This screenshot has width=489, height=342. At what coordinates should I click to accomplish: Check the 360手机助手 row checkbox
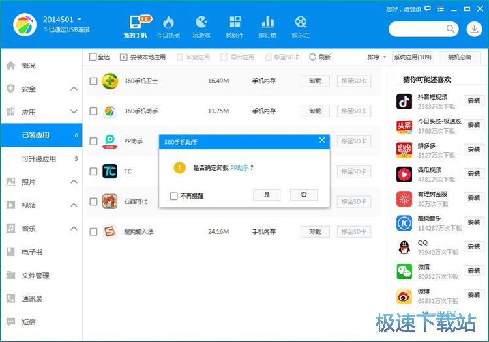point(93,111)
